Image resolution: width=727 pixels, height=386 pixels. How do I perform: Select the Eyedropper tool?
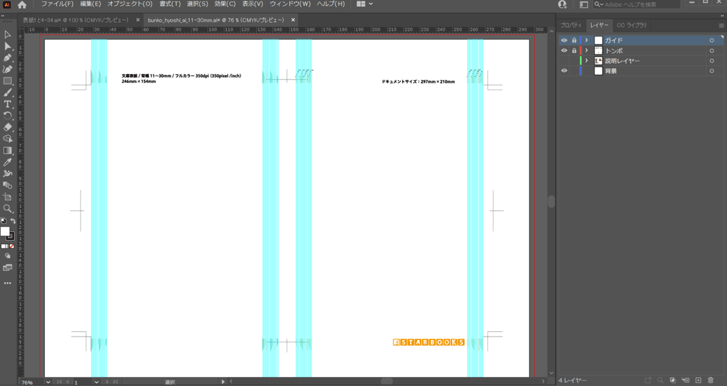[x=7, y=162]
